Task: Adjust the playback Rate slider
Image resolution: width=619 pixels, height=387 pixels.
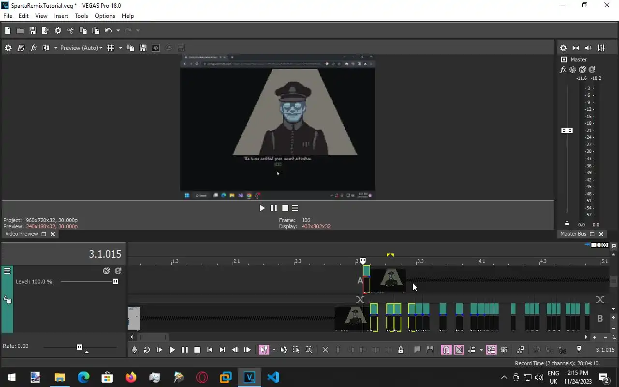Action: click(80, 347)
